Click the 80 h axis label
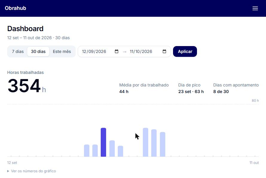This screenshot has height=178, width=266. (x=255, y=101)
